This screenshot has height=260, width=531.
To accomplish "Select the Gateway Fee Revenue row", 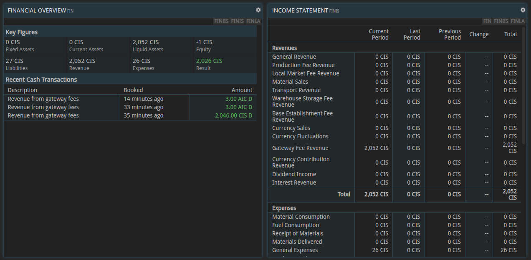I will tap(300, 148).
